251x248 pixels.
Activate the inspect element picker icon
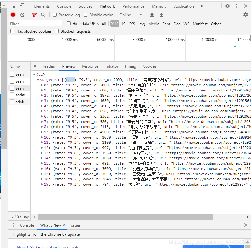point(13,6)
